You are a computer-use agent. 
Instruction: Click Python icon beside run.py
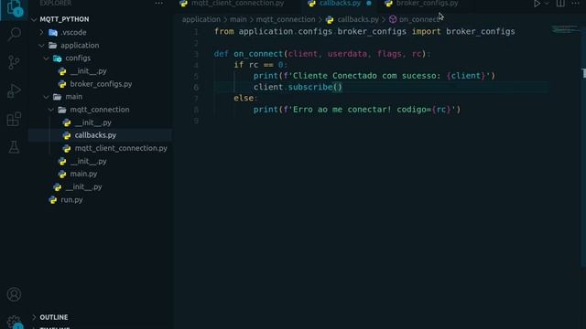pyautogui.click(x=53, y=200)
